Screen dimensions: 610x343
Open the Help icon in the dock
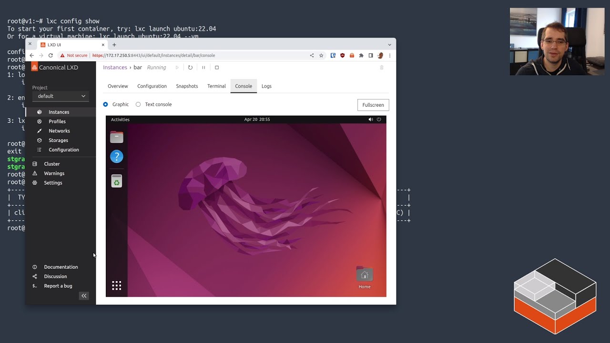pos(117,157)
